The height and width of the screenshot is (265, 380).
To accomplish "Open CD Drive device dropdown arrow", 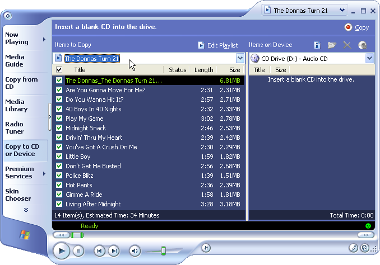I will pyautogui.click(x=369, y=58).
